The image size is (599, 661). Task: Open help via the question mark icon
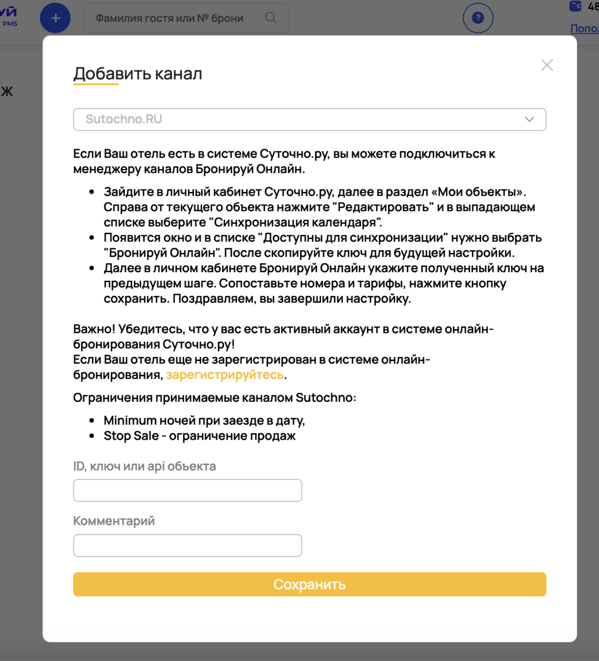click(478, 17)
